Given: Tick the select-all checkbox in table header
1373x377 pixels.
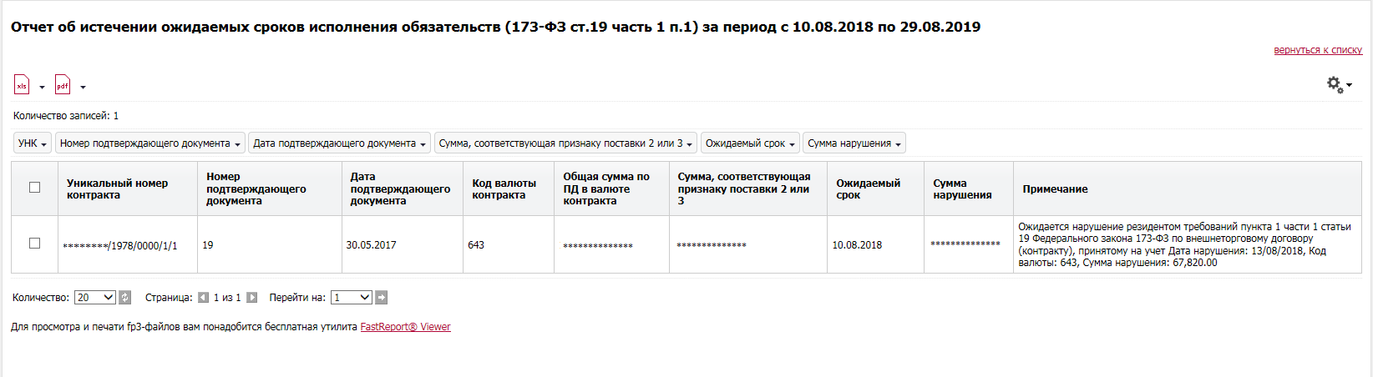Looking at the screenshot, I should pyautogui.click(x=34, y=187).
